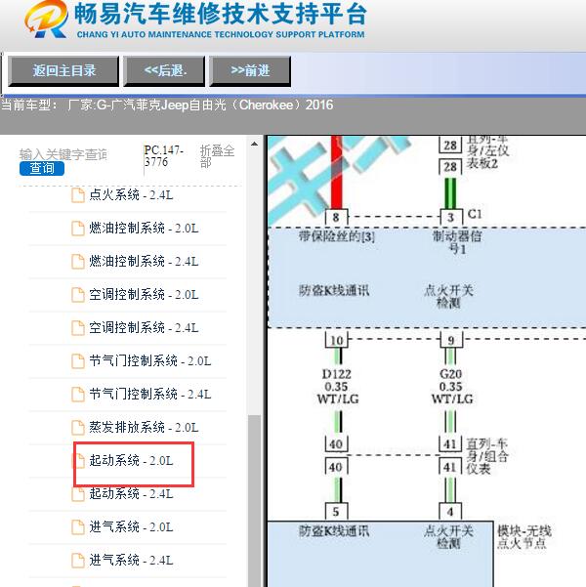The height and width of the screenshot is (587, 586).
Task: Click the 带保险丝的[3] label
Action: [336, 236]
